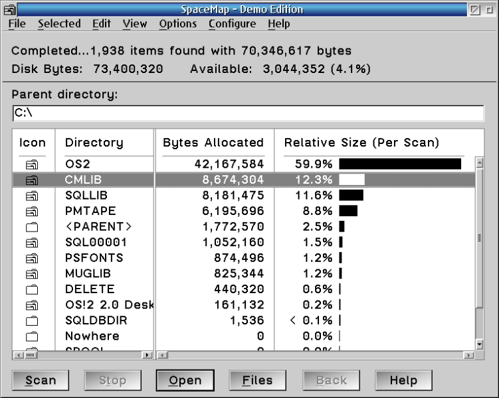Click the PMTAPE row folder icon
The height and width of the screenshot is (398, 499).
[x=33, y=211]
